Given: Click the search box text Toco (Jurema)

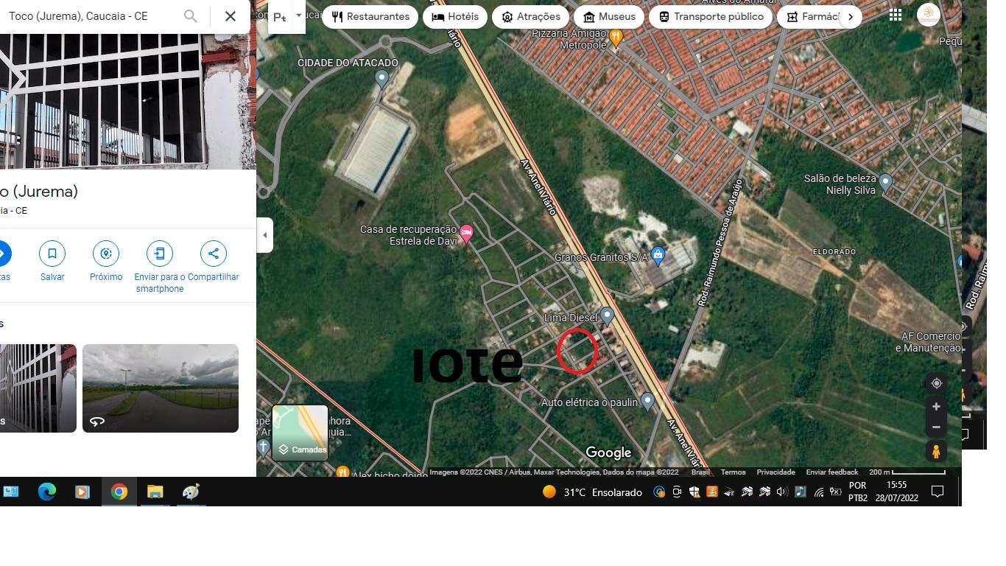Looking at the screenshot, I should point(78,16).
